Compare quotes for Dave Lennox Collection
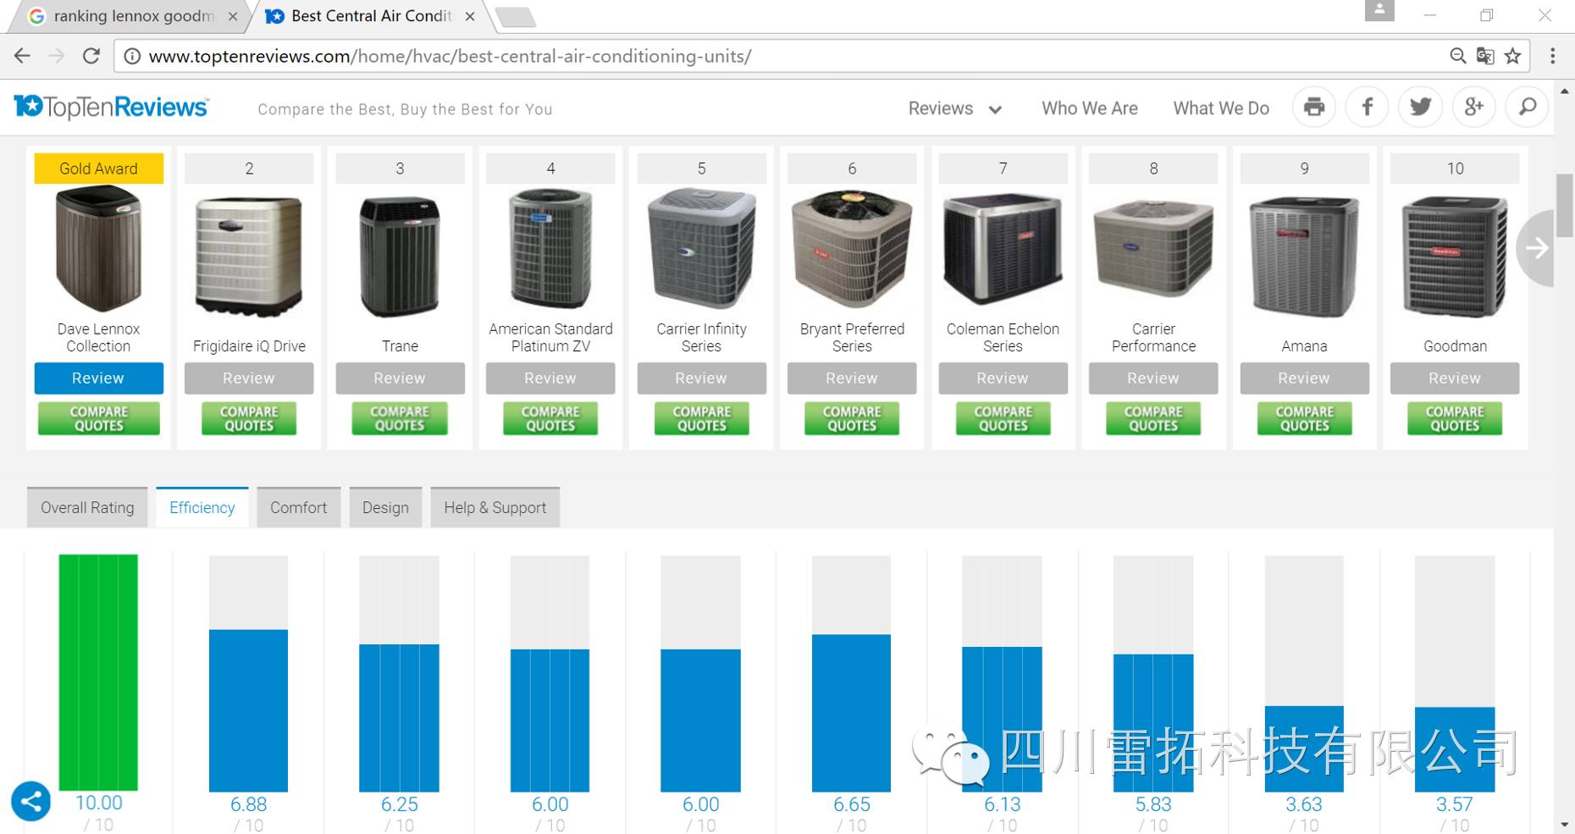1575x834 pixels. click(99, 418)
